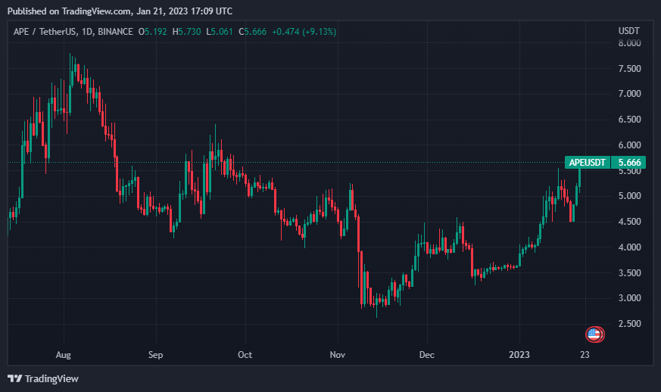The image size is (661, 392).
Task: Click the Nov time axis label
Action: click(x=337, y=355)
